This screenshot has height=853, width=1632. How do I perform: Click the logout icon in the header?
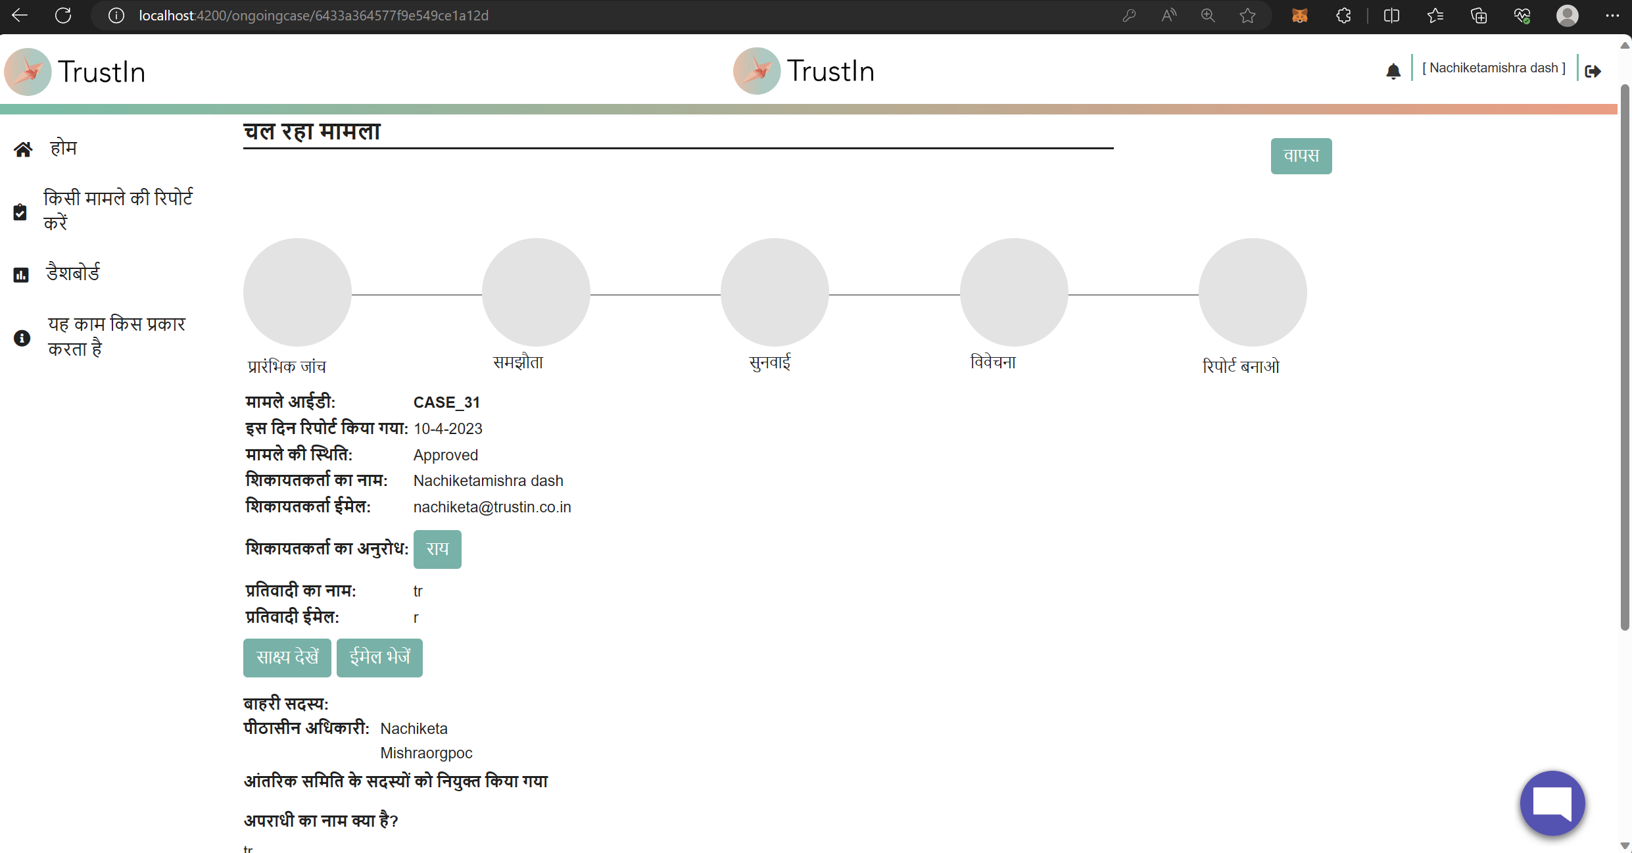click(1593, 71)
